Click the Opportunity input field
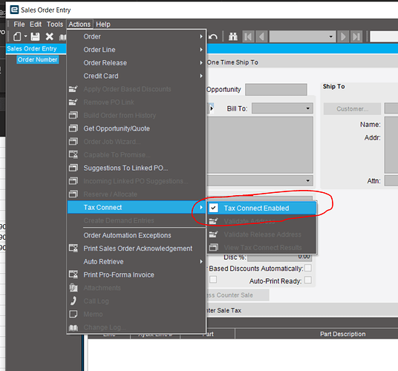 [x=276, y=90]
